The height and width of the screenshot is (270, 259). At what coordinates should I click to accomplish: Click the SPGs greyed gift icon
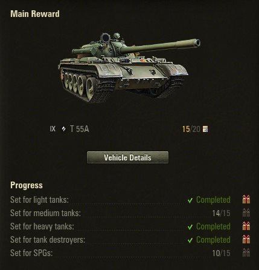click(246, 252)
